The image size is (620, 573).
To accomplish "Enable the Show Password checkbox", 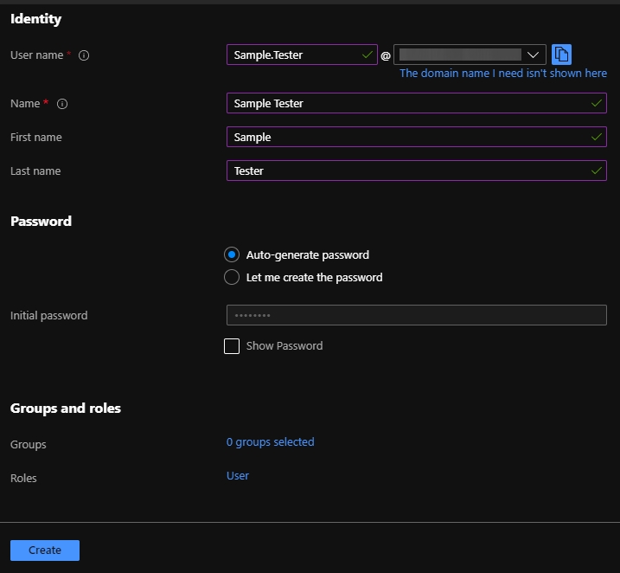I will (x=232, y=346).
